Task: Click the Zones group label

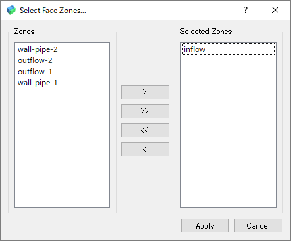Action: pyautogui.click(x=24, y=32)
